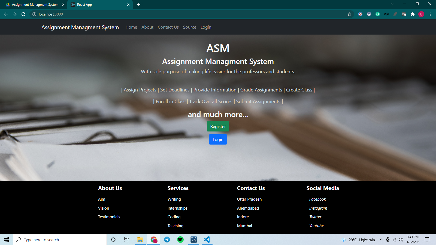Click the muted speaker extension icon
This screenshot has width=436, height=245.
pos(386,14)
